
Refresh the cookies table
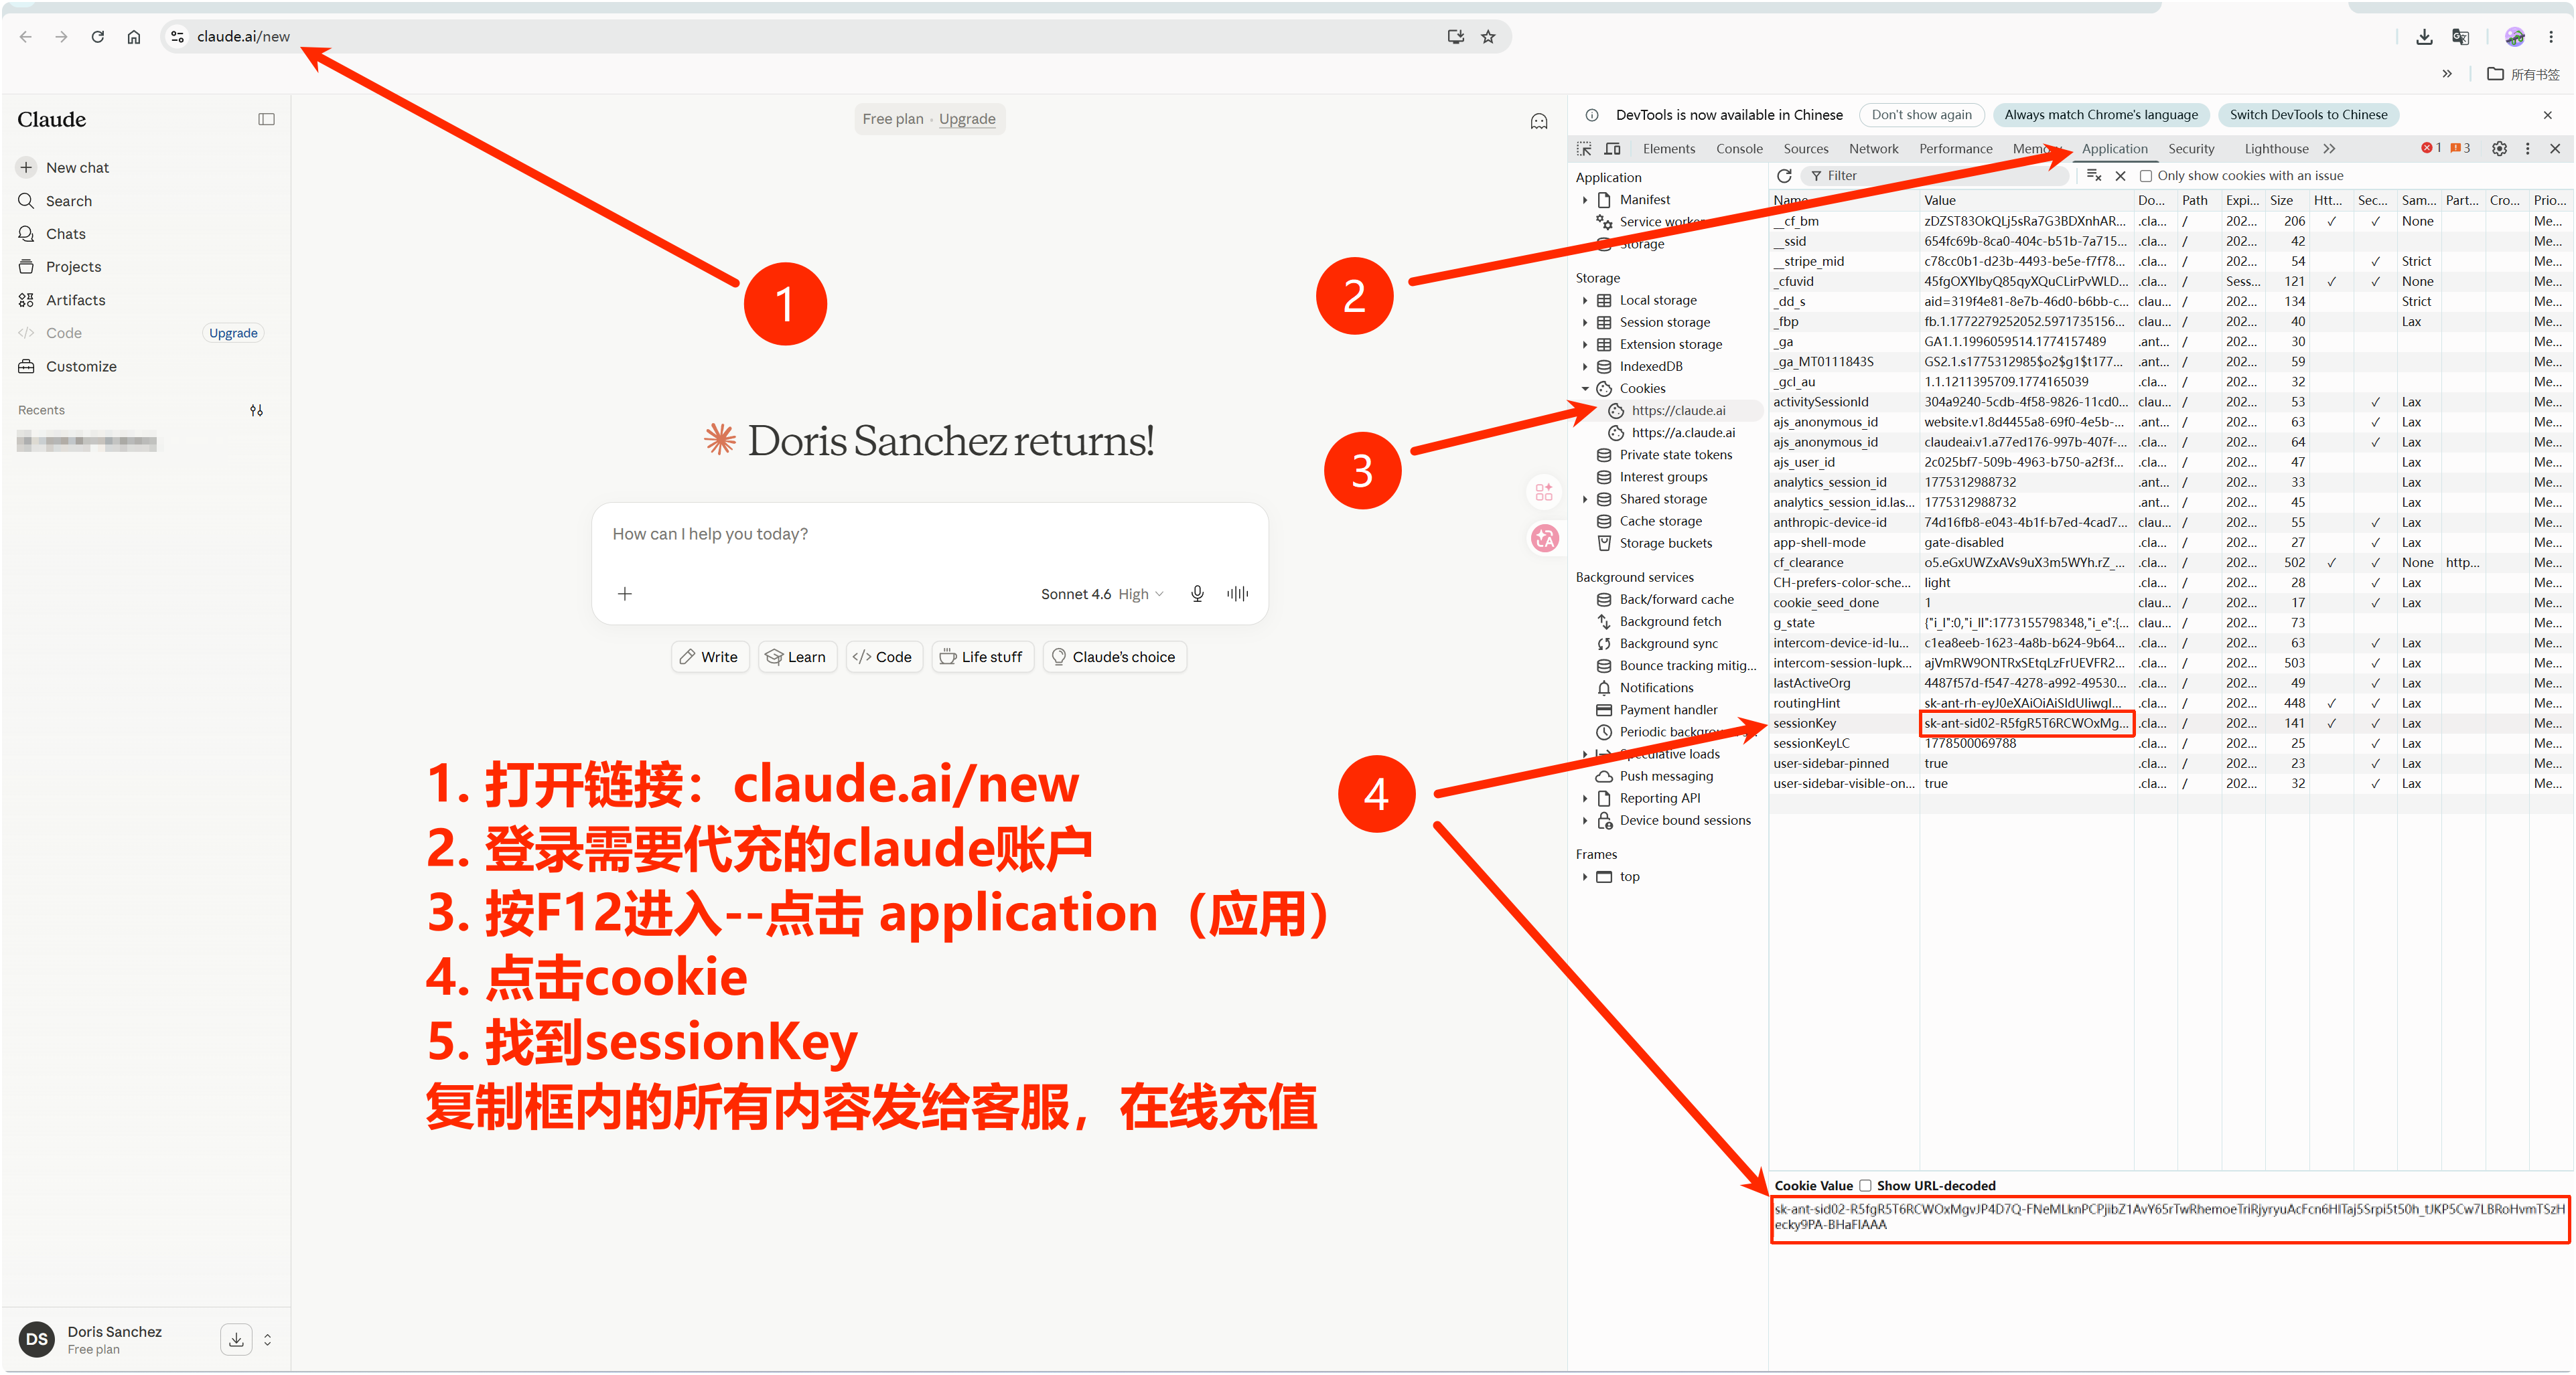[x=1784, y=176]
